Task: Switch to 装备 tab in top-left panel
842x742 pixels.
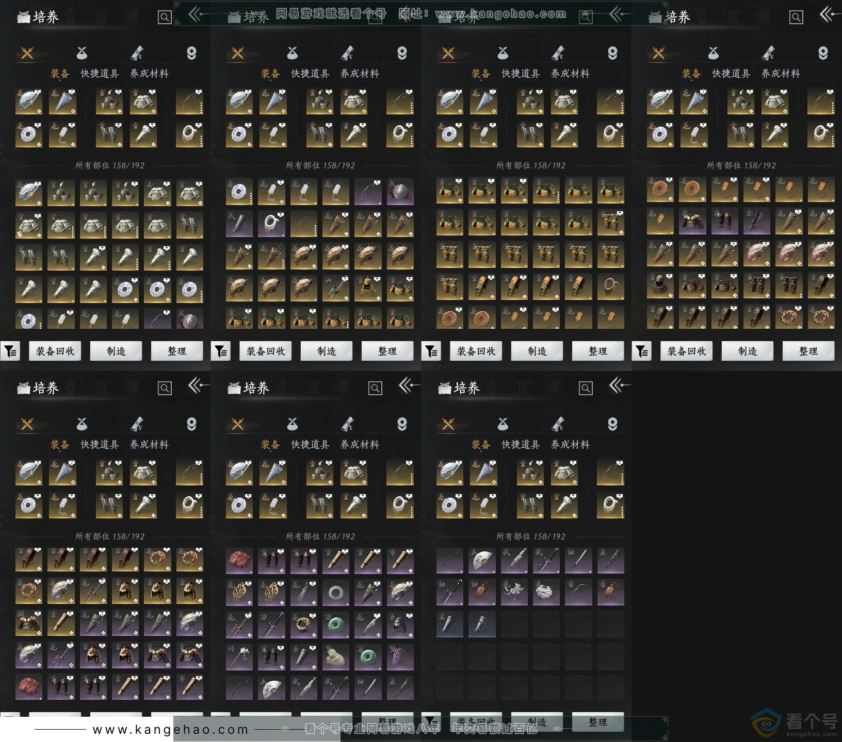Action: [60, 74]
